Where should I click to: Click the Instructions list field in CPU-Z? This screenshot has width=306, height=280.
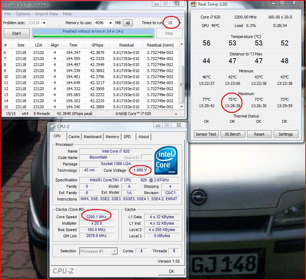[129, 199]
